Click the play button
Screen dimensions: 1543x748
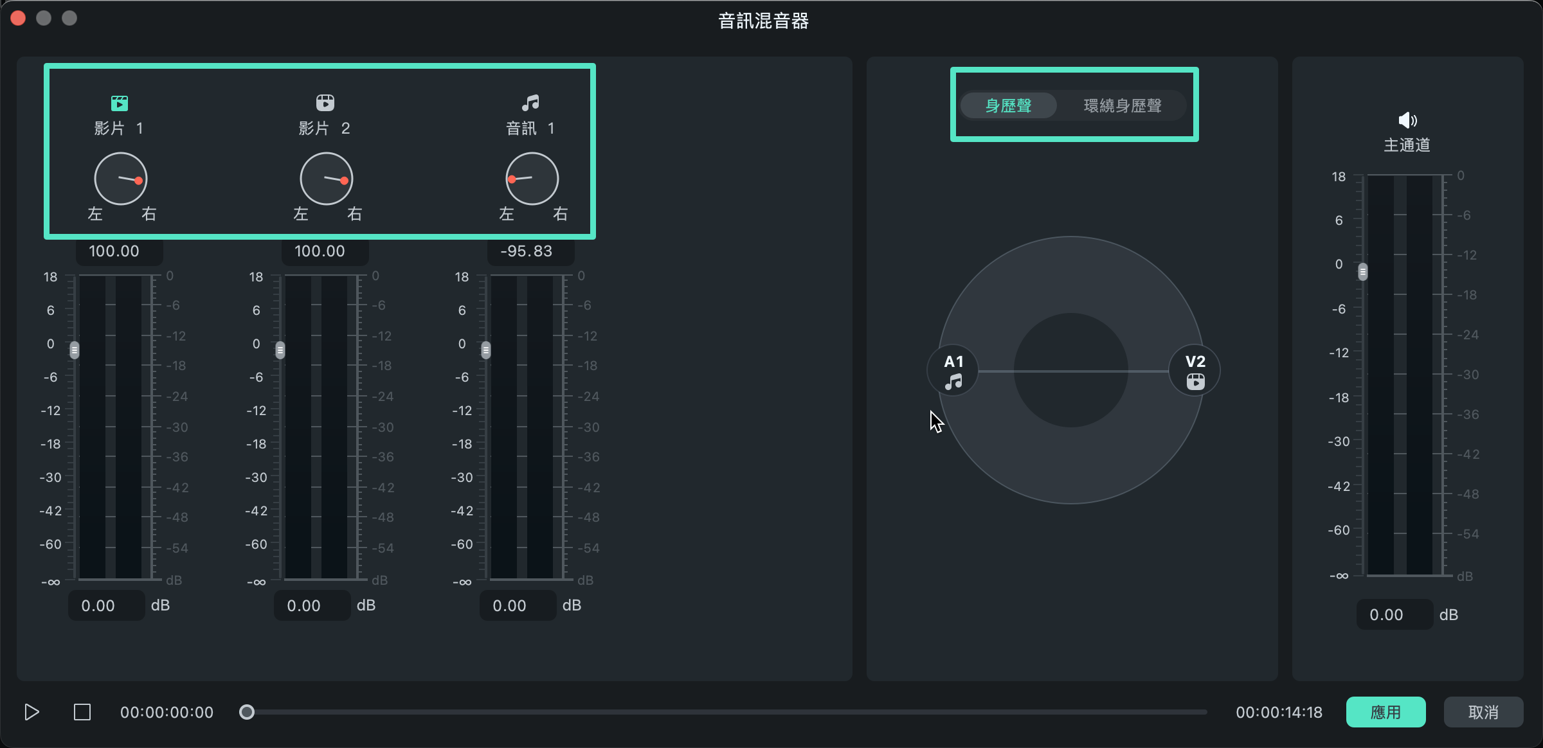(x=32, y=712)
